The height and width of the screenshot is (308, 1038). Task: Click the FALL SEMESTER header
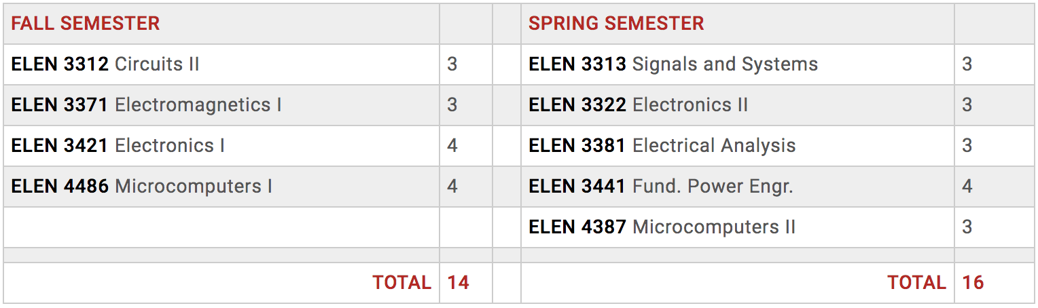point(86,24)
